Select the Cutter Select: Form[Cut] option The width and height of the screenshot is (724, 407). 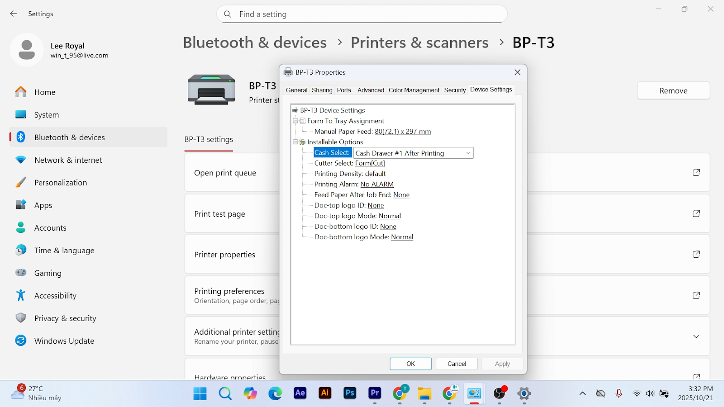click(x=350, y=163)
